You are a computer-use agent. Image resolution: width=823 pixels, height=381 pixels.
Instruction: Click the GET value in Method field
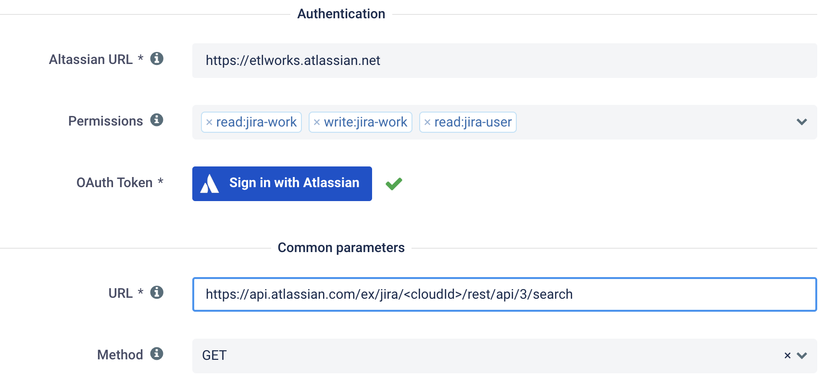[x=214, y=356]
